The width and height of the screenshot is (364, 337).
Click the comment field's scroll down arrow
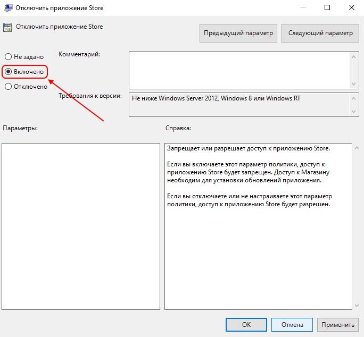pos(353,83)
